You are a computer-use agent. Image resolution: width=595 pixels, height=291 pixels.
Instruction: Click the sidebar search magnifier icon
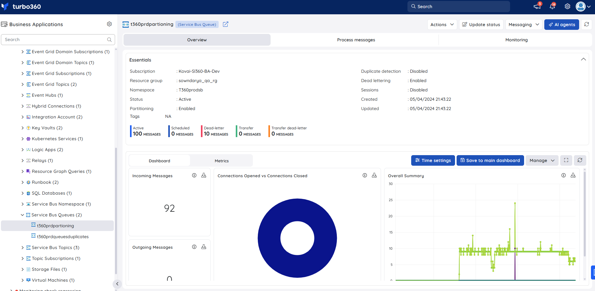tap(109, 39)
